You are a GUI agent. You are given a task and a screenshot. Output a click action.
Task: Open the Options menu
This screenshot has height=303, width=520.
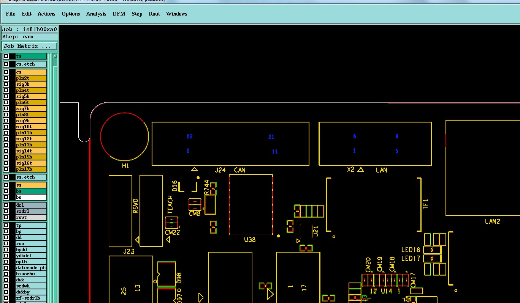[71, 14]
